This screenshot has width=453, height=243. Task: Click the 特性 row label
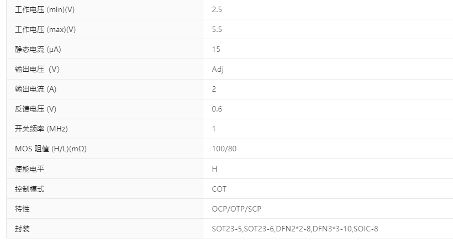point(22,209)
